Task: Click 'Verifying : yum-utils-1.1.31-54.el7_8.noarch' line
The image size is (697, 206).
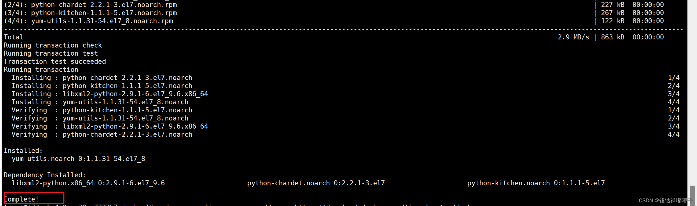Action: (x=100, y=118)
